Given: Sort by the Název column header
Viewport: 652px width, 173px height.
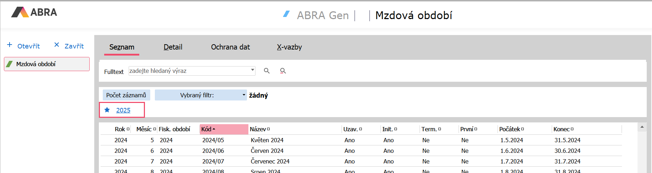Looking at the screenshot, I should click(258, 129).
